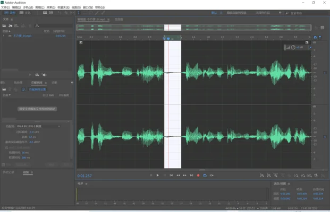This screenshot has height=212, width=330.
Task: Adjust the HUD amplitude gain knob
Action: point(293,48)
